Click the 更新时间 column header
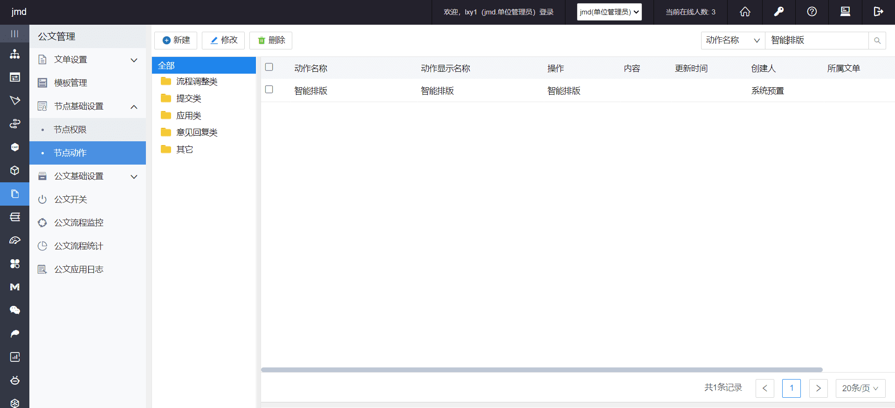895x408 pixels. 691,69
